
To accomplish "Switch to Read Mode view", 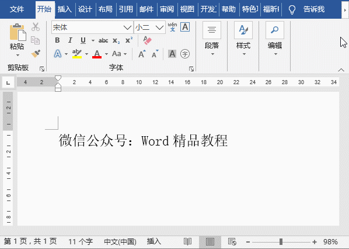I will pos(188,241).
